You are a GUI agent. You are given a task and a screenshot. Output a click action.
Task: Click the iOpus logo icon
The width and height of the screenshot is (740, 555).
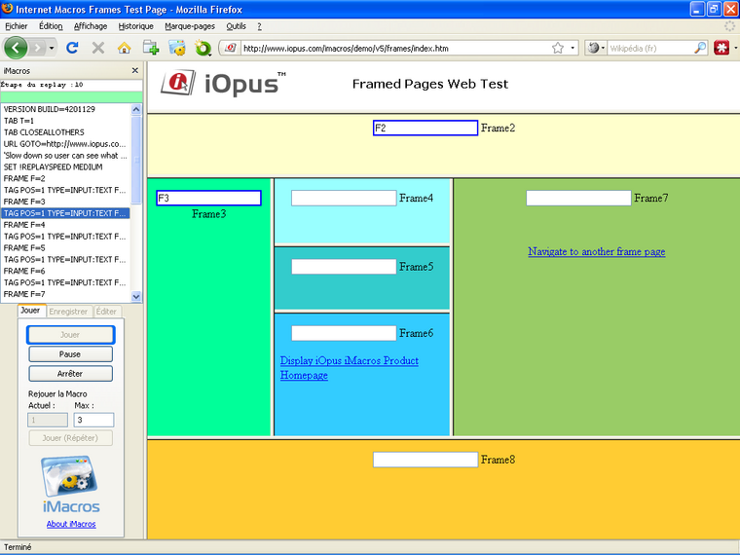(x=178, y=83)
